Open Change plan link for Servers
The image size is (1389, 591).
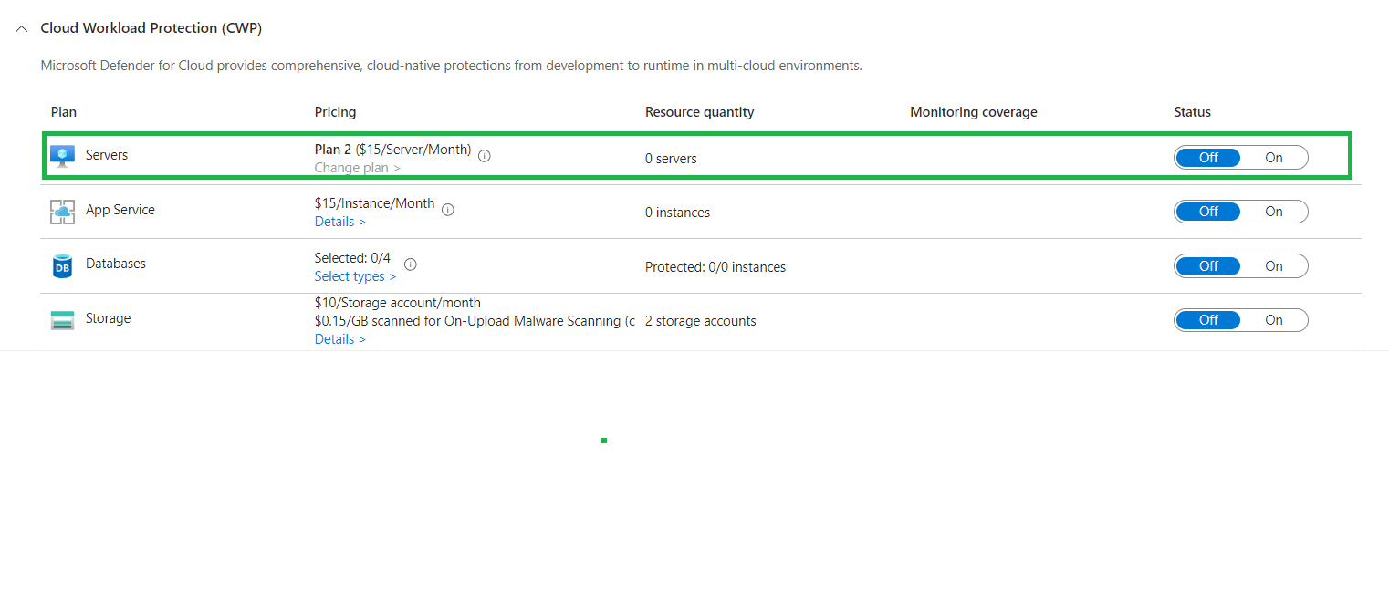[x=358, y=168]
